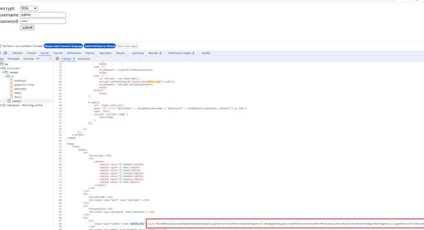Expand Wappalyzer - Technology profiler node
Viewport: 424px width, 230px height.
1,105
